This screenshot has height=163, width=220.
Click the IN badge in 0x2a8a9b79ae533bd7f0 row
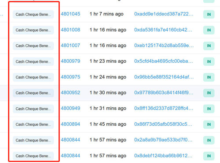209,140
